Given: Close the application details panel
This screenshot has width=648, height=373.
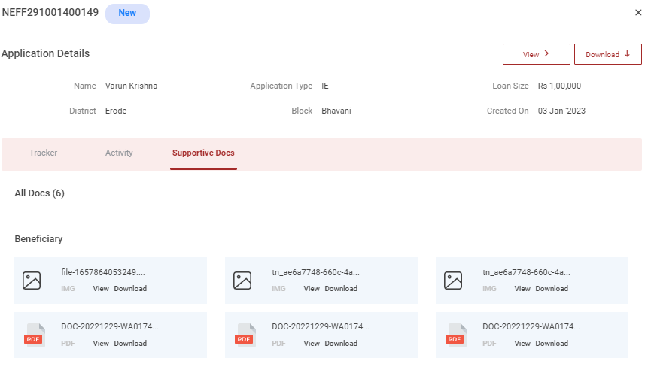Looking at the screenshot, I should click(638, 13).
